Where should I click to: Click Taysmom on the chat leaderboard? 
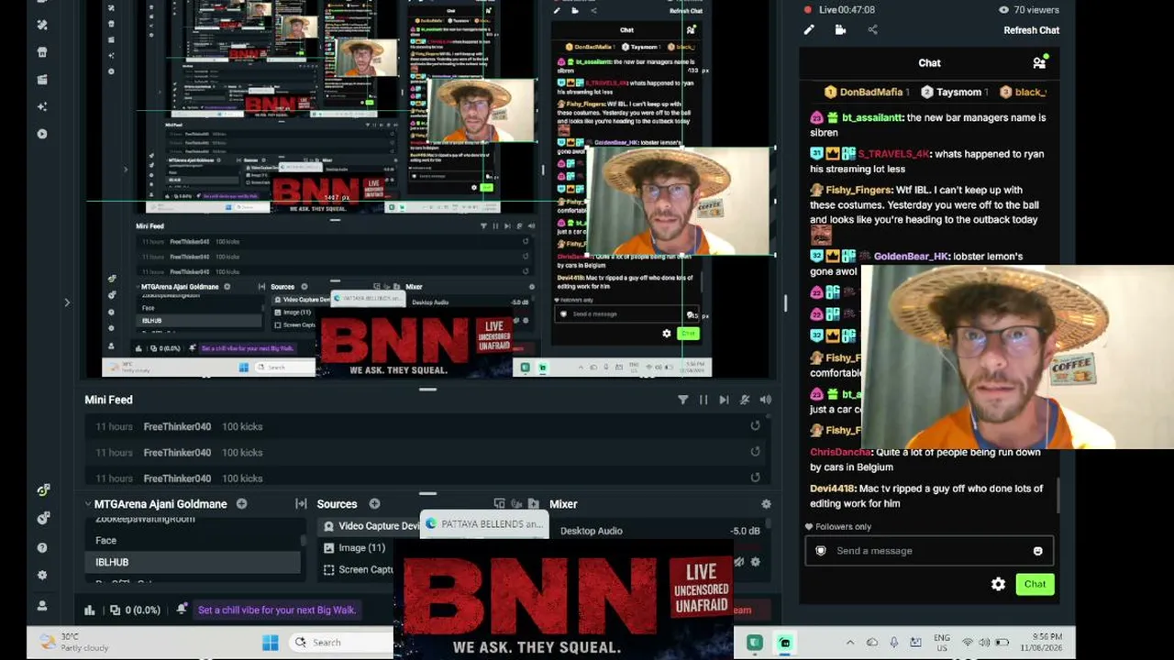tap(953, 92)
